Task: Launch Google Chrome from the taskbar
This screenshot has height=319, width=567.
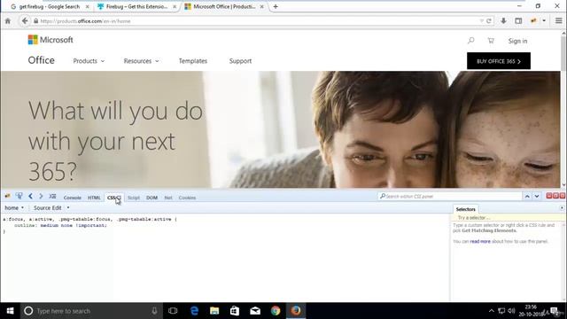Action: pyautogui.click(x=276, y=311)
